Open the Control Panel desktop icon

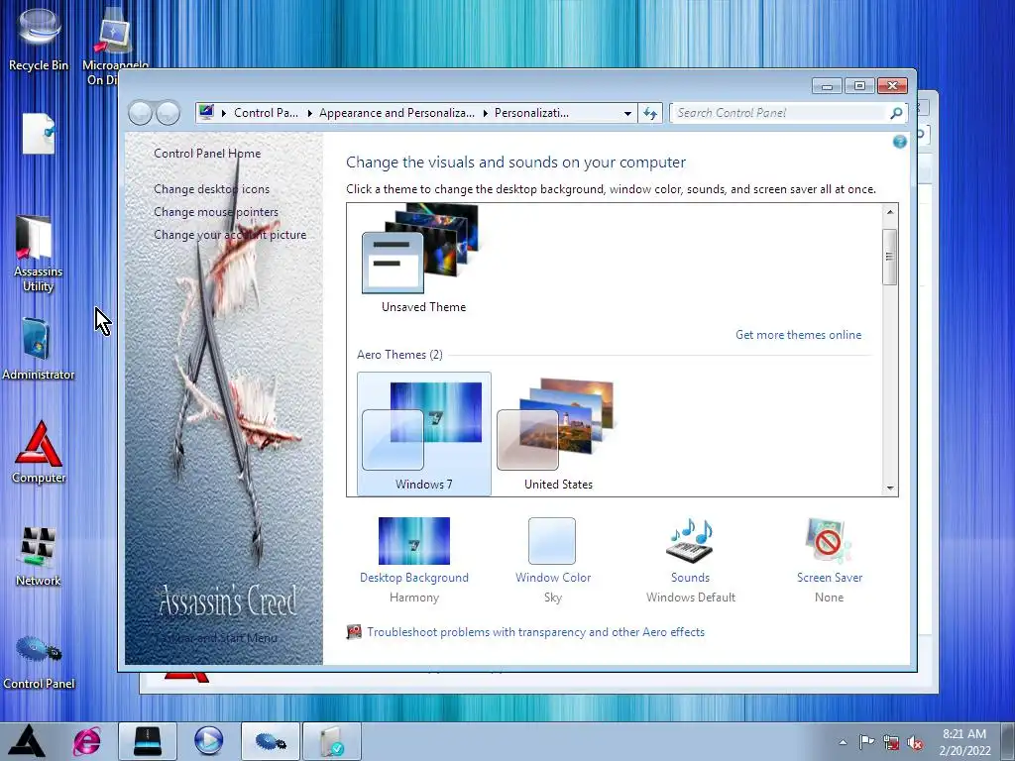click(x=39, y=662)
